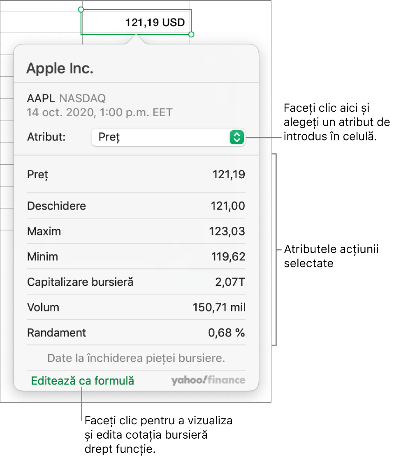Click the AAPL NASDAQ ticker label

coord(66,98)
